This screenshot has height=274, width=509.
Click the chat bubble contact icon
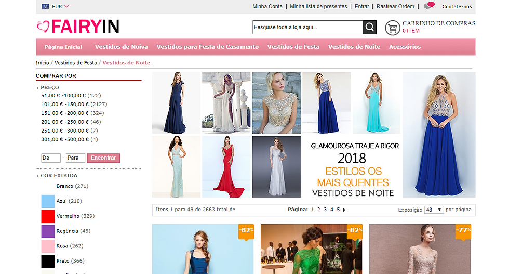coord(429,6)
